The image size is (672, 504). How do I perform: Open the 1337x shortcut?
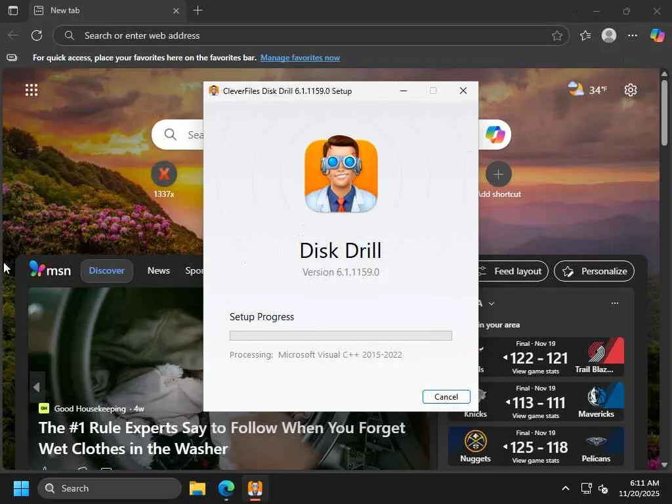pyautogui.click(x=163, y=179)
